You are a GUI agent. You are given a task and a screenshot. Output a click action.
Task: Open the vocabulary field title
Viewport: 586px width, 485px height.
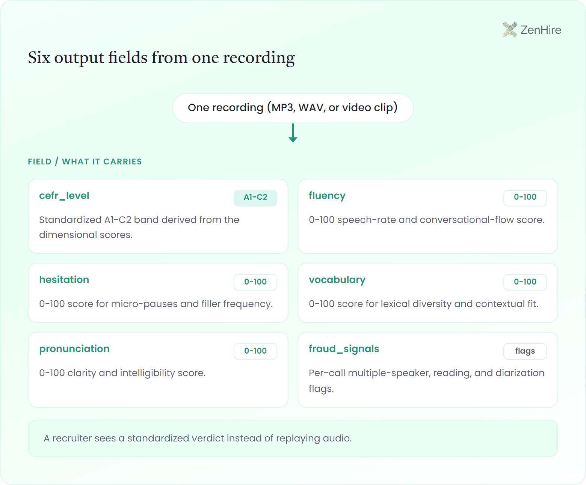337,280
